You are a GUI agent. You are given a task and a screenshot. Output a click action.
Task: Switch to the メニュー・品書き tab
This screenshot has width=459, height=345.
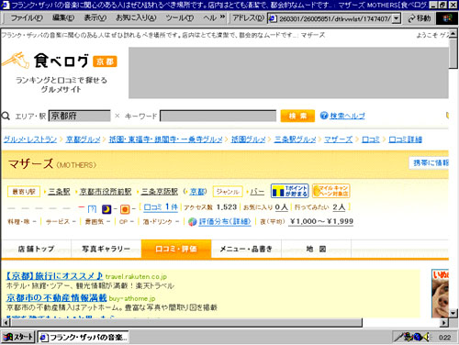click(x=246, y=249)
